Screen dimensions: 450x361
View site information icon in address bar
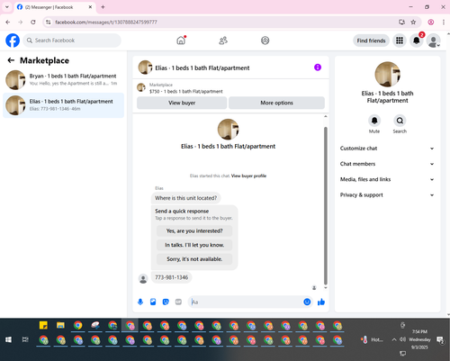(49, 23)
